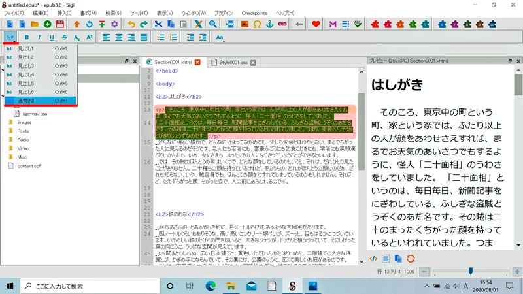Adjust the zoom slider handle

[470, 270]
